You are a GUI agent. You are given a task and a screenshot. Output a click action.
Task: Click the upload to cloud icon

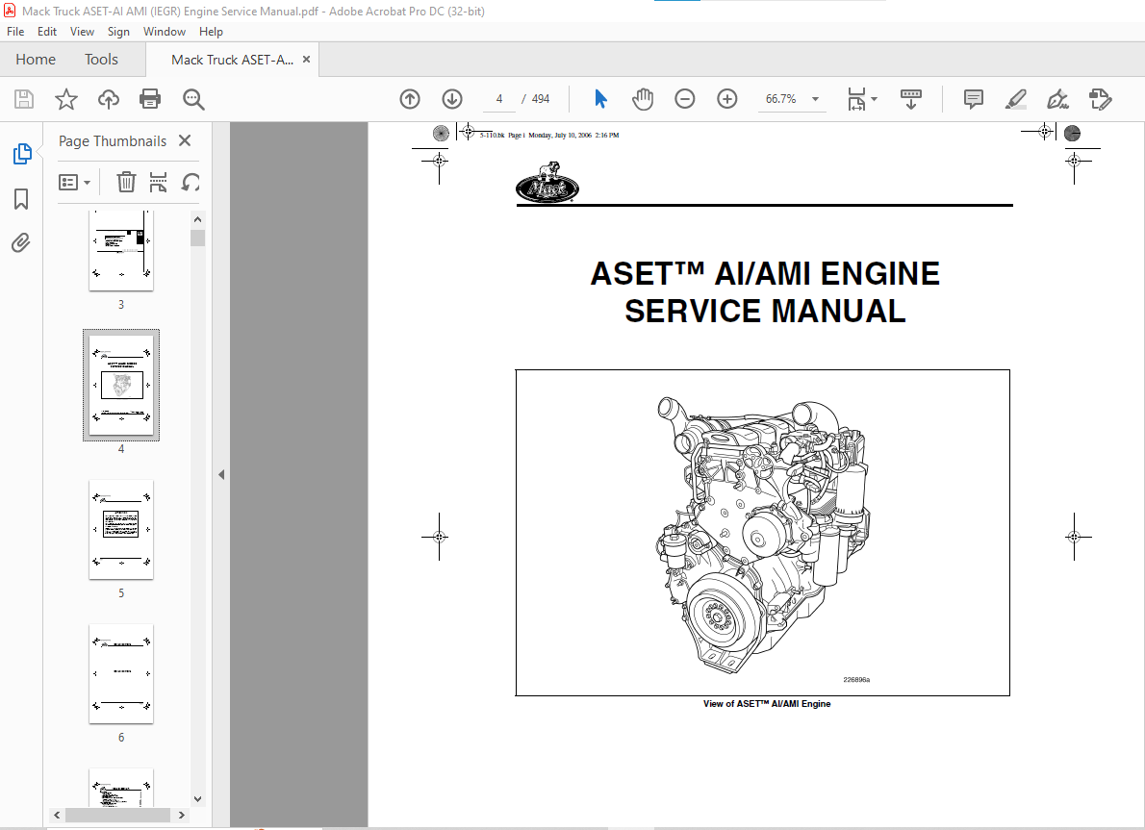108,99
